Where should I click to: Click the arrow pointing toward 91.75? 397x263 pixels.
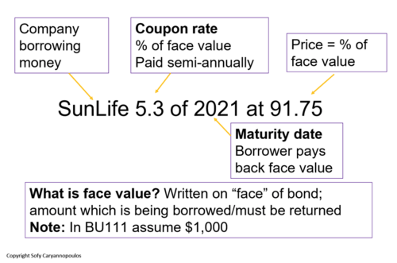[x=323, y=84]
